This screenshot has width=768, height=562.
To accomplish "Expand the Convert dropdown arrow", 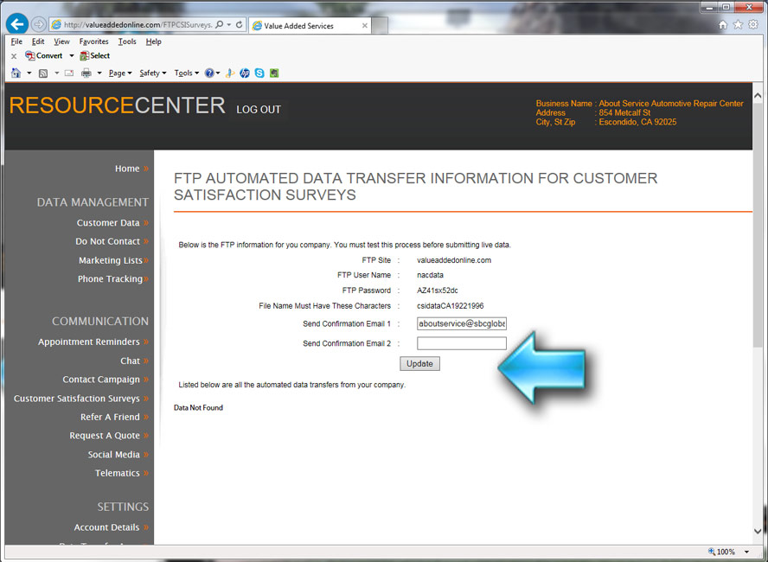I will tap(72, 56).
